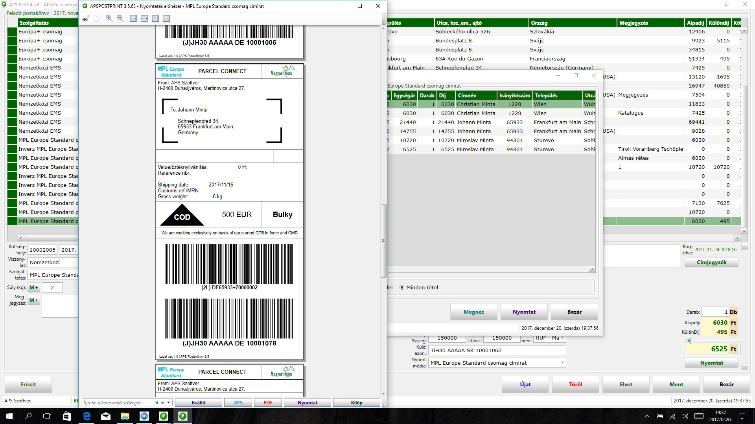The width and height of the screenshot is (755, 424).
Task: Click M+ button next to Súly field
Action: point(34,287)
